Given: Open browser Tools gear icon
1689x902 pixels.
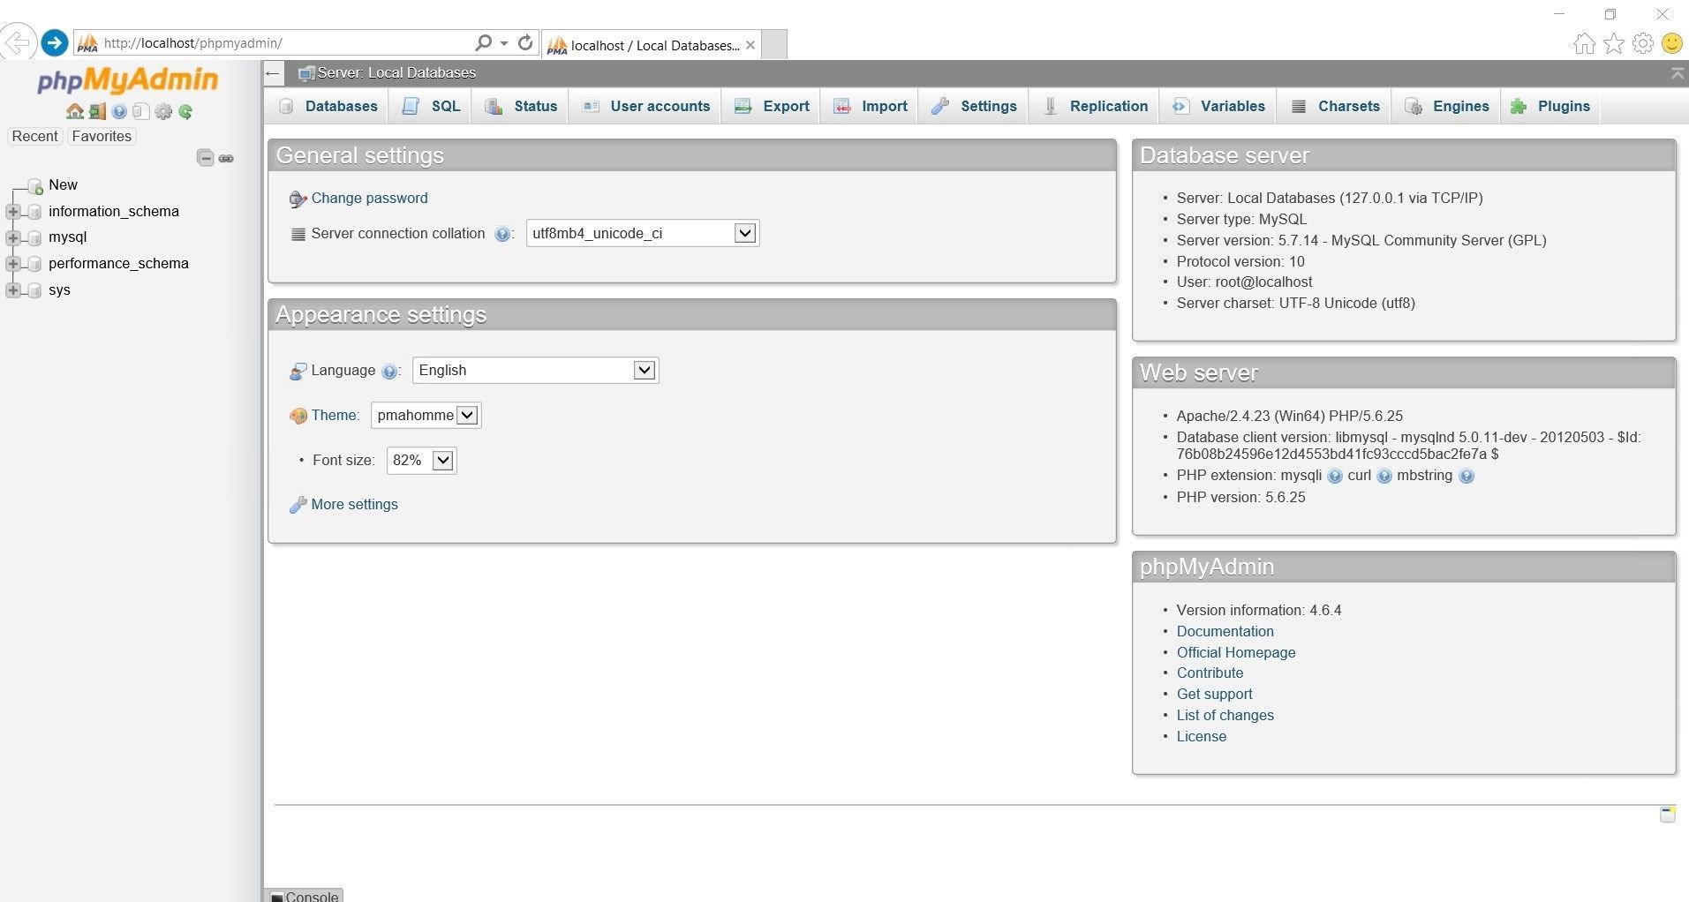Looking at the screenshot, I should coord(1642,43).
